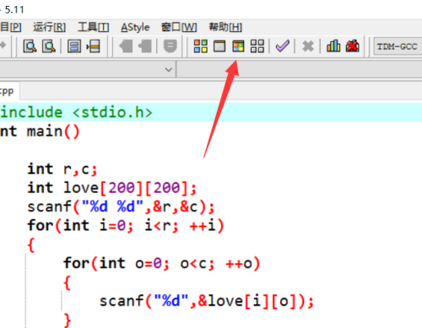The height and width of the screenshot is (328, 422).
Task: Delete profiling information with the red X icon
Action: coord(353,46)
